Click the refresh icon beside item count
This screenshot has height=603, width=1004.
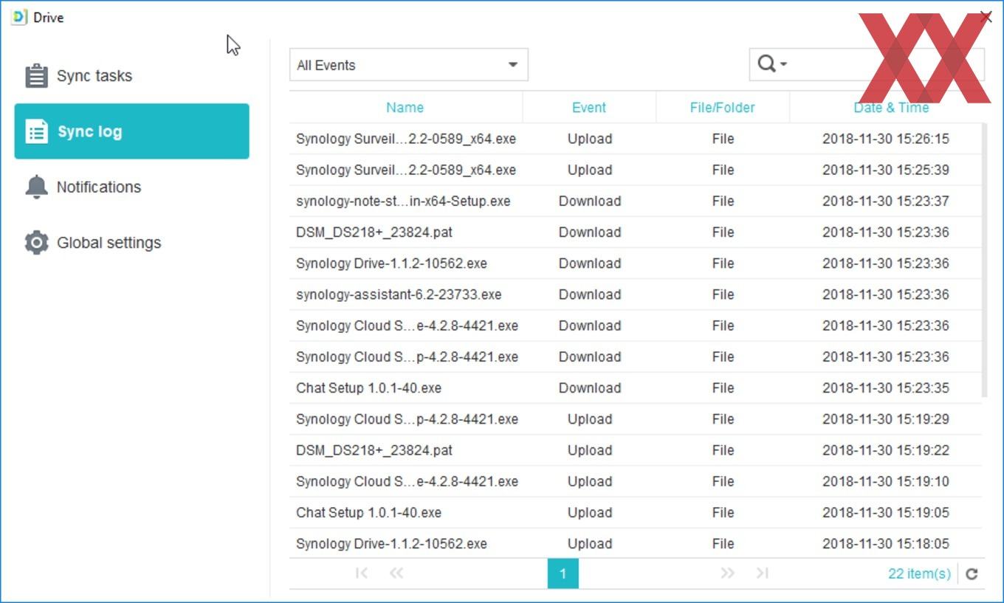coord(972,573)
